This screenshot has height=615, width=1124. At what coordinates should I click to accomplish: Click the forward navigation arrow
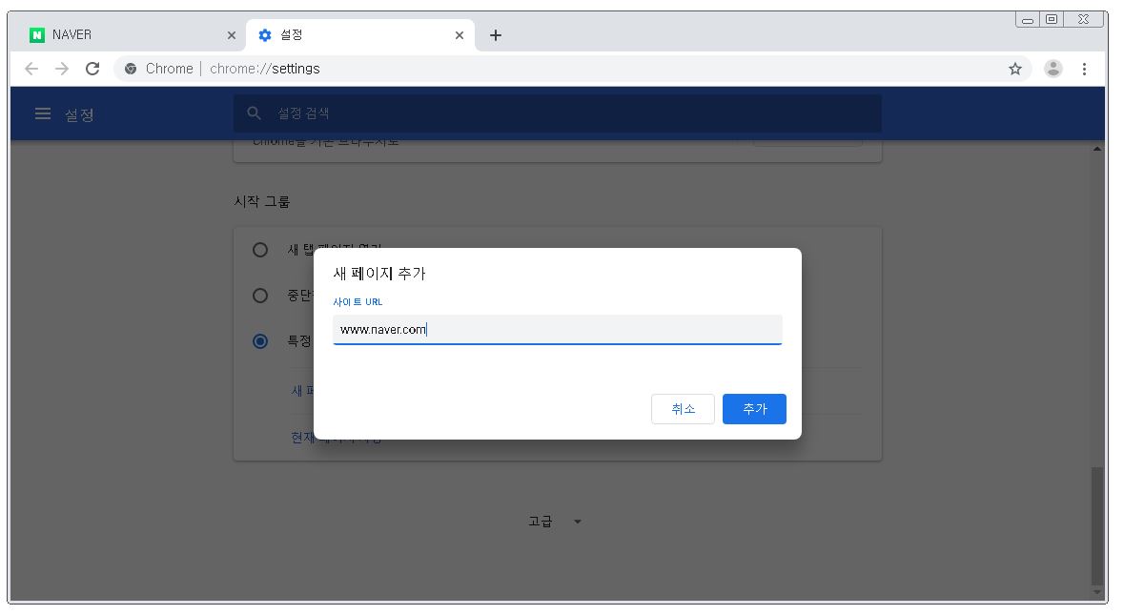coord(62,69)
